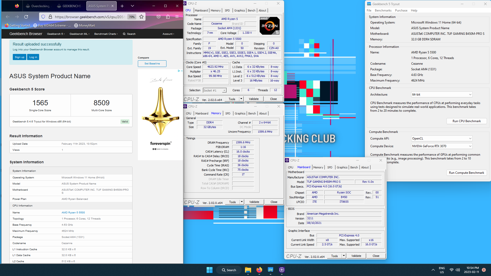This screenshot has height=276, width=491.
Task: Open the Compute Device RTX 3070 dropdown
Action: coord(442,146)
